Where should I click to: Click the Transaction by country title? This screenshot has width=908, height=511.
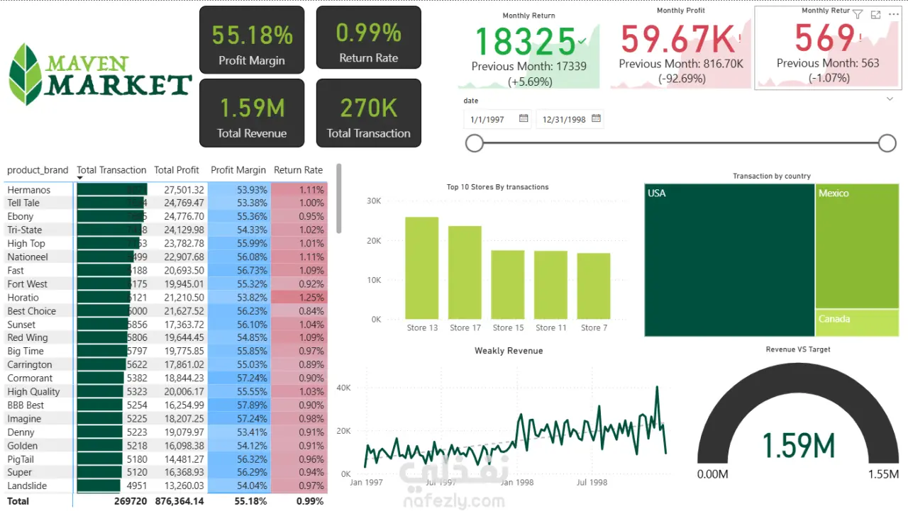tap(772, 176)
